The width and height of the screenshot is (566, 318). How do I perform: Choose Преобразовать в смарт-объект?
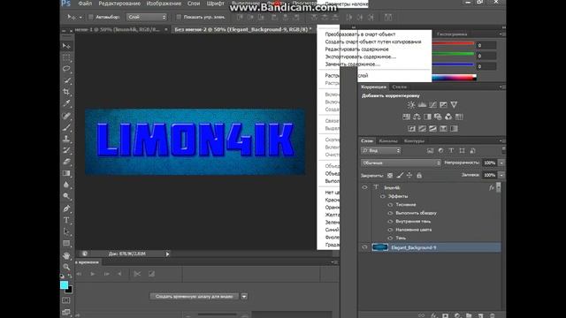point(360,34)
